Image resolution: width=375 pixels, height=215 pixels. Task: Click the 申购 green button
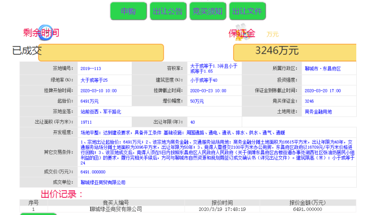click(128, 11)
